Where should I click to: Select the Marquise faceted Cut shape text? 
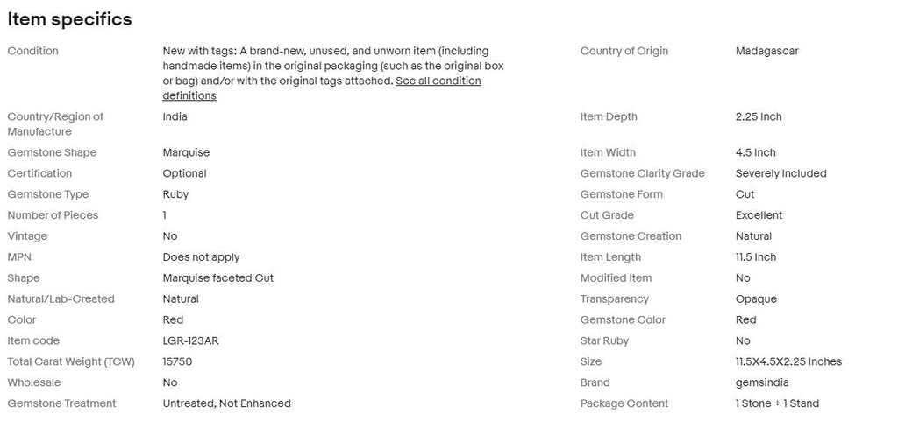click(x=218, y=277)
